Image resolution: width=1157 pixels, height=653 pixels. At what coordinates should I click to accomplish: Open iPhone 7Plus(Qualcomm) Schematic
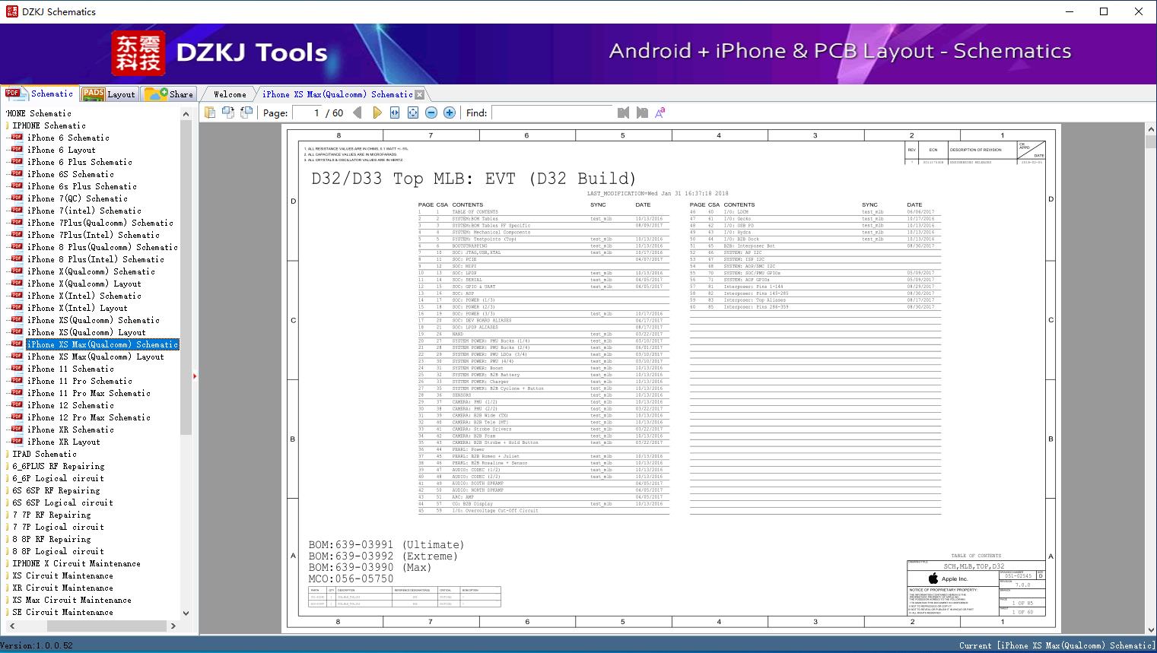click(100, 223)
